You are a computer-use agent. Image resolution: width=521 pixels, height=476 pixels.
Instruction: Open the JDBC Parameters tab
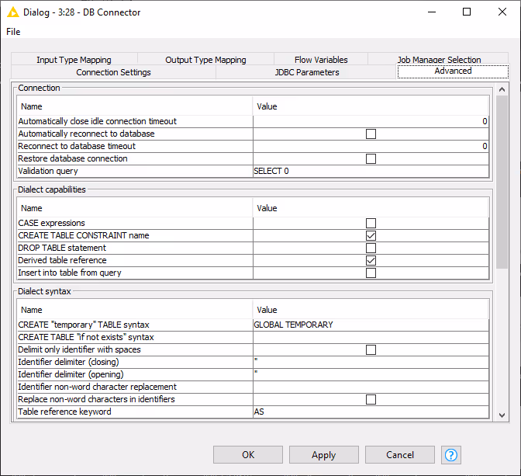[306, 72]
